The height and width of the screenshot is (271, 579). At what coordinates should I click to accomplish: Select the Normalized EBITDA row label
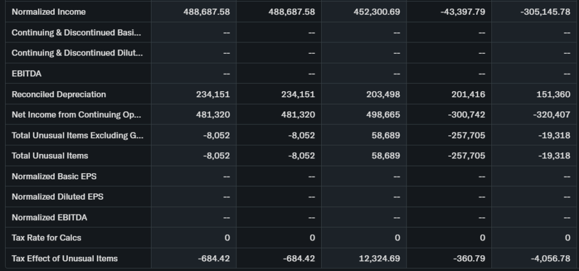50,218
